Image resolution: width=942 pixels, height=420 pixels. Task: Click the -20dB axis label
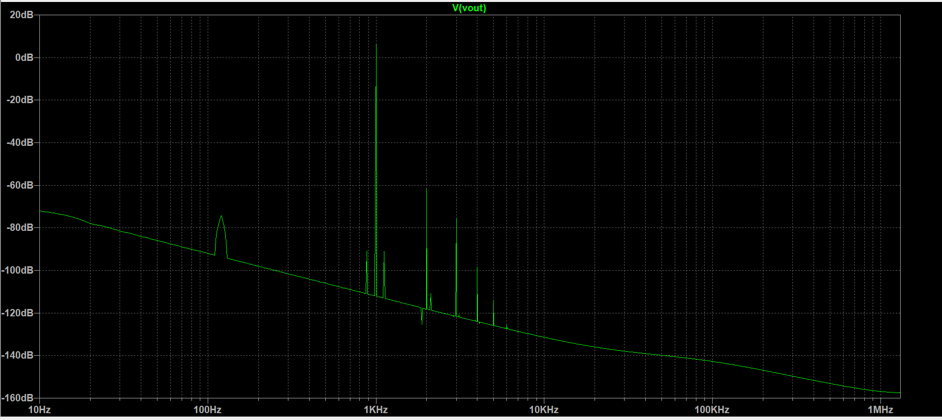[20, 100]
